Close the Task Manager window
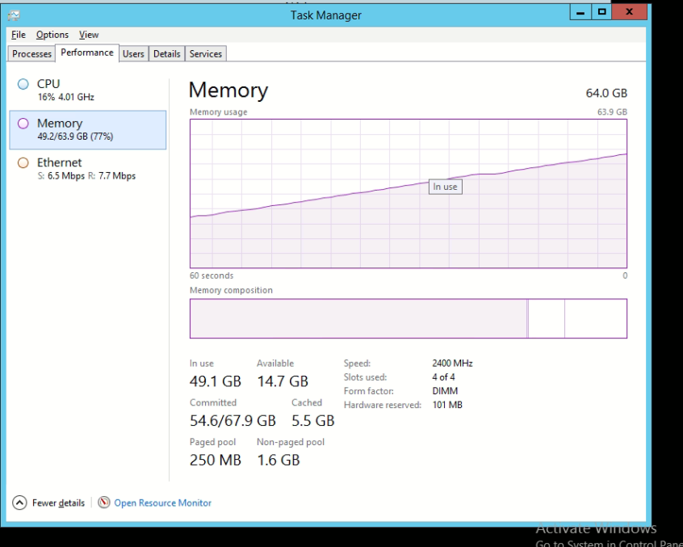Image resolution: width=683 pixels, height=547 pixels. click(629, 12)
